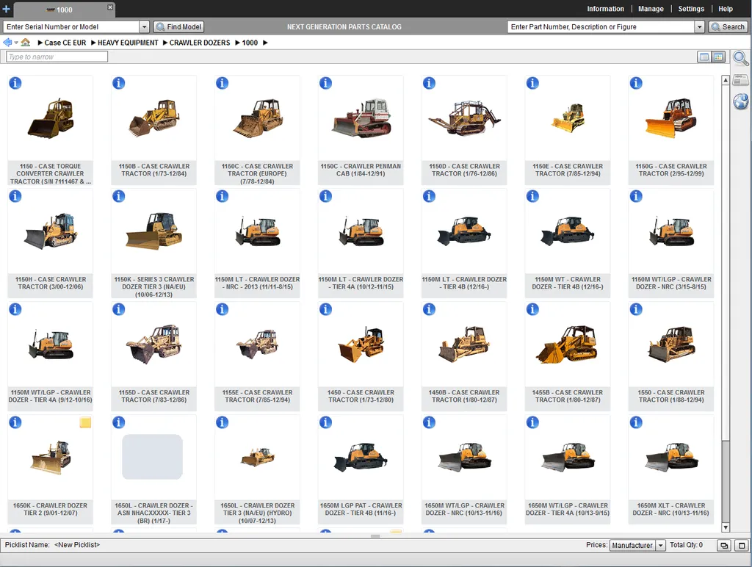Open the Settings menu
The width and height of the screenshot is (752, 567).
[691, 9]
